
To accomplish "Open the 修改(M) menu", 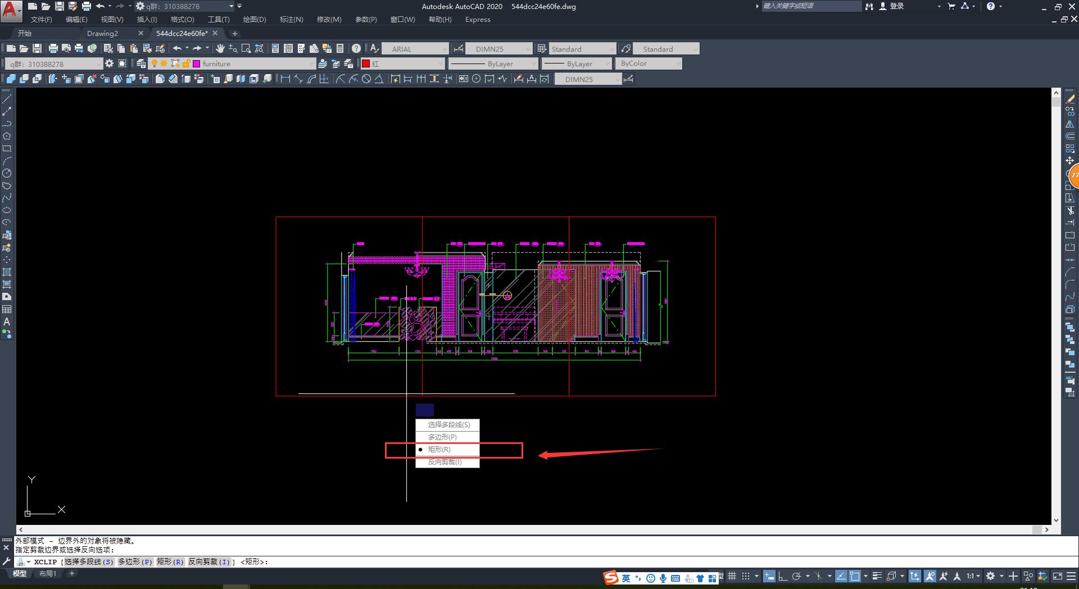I will [329, 20].
